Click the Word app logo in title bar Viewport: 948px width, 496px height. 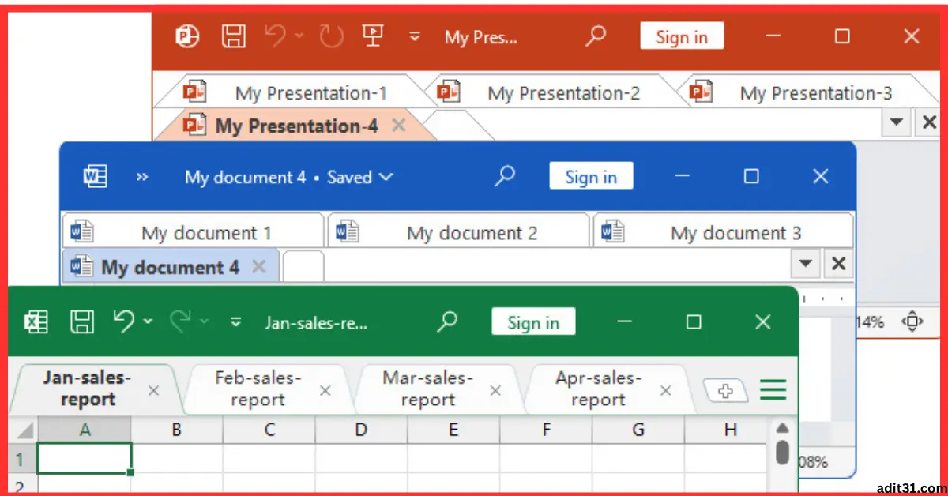(96, 177)
